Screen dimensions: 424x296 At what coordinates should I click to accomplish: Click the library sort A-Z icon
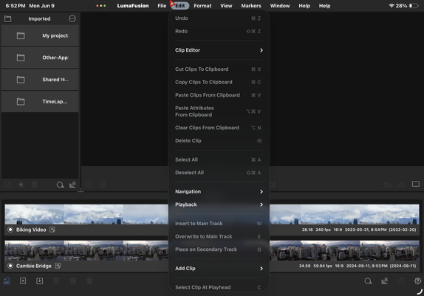pyautogui.click(x=72, y=185)
